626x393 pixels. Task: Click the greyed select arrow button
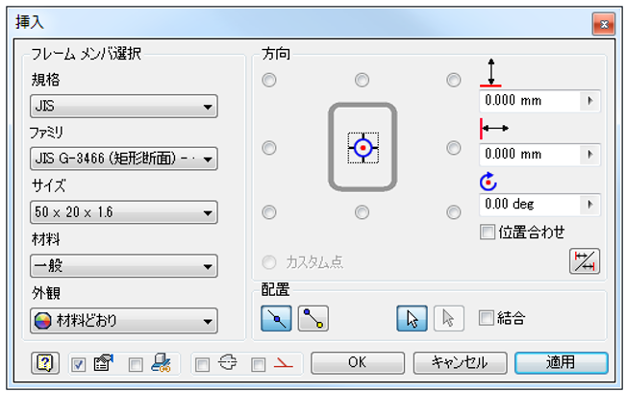click(449, 318)
